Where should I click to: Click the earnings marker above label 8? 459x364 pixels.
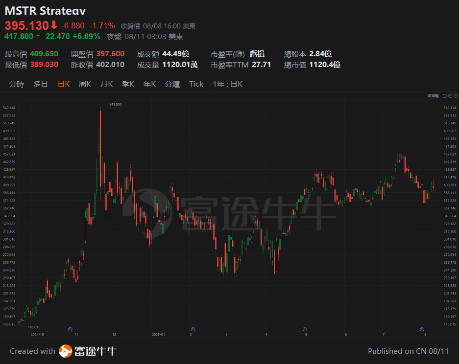(422, 329)
